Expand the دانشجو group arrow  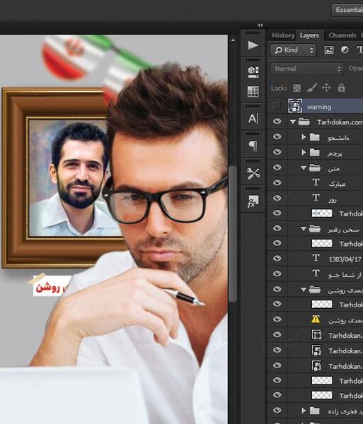[x=304, y=137]
